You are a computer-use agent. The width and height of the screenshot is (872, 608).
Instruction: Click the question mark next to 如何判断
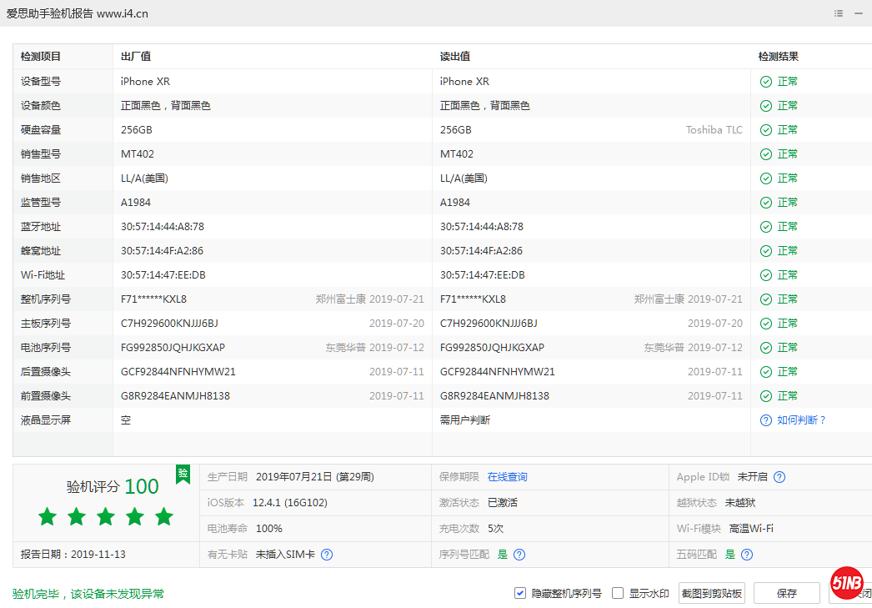coord(765,420)
